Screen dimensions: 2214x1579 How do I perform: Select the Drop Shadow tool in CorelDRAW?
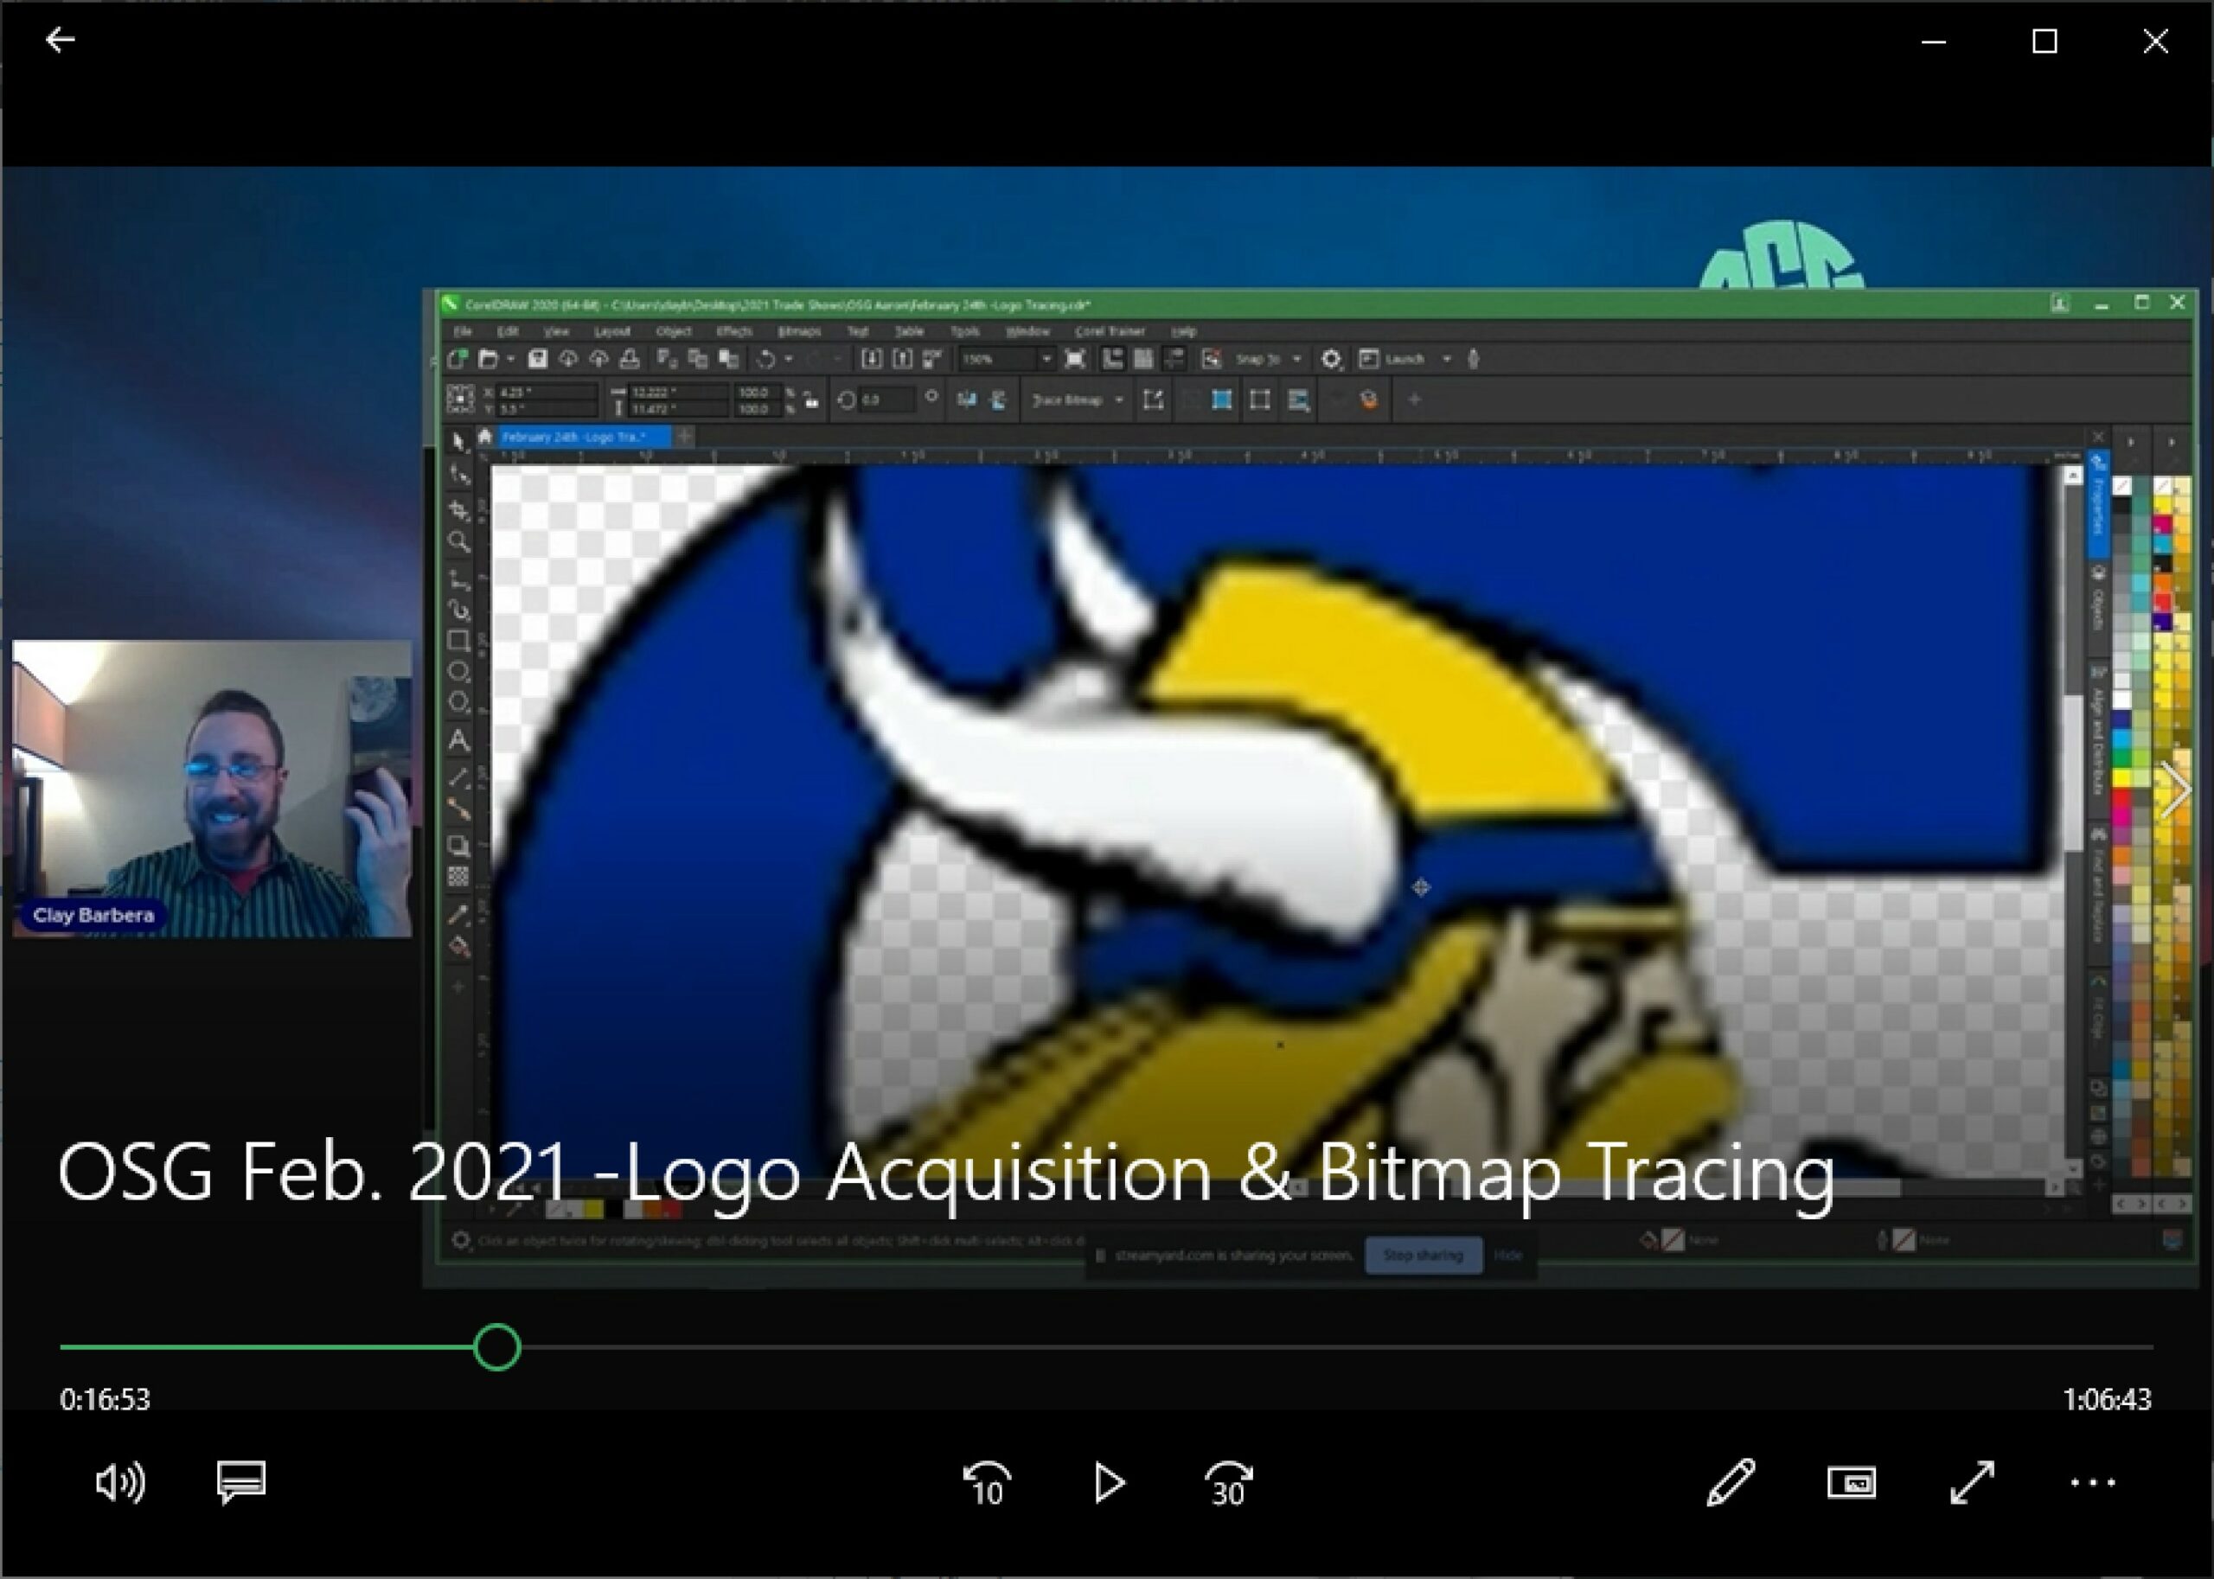point(459,845)
